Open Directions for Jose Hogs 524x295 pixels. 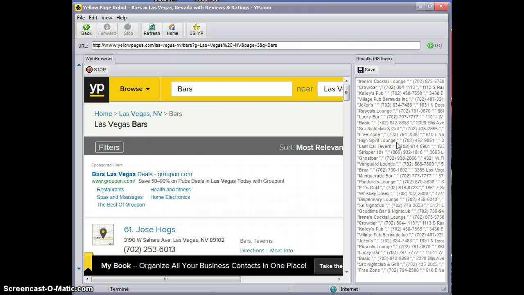click(252, 251)
